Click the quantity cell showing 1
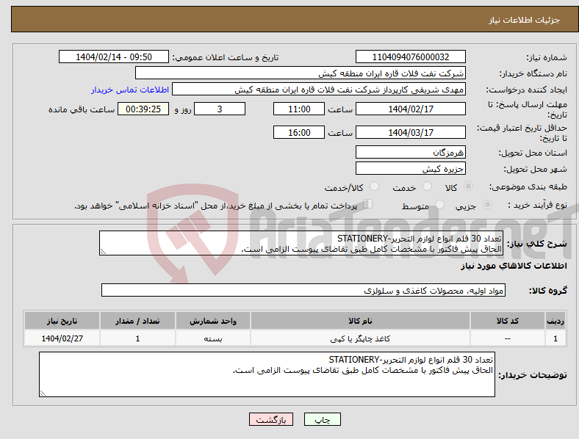Viewport: 579px width, 439px height. click(137, 338)
